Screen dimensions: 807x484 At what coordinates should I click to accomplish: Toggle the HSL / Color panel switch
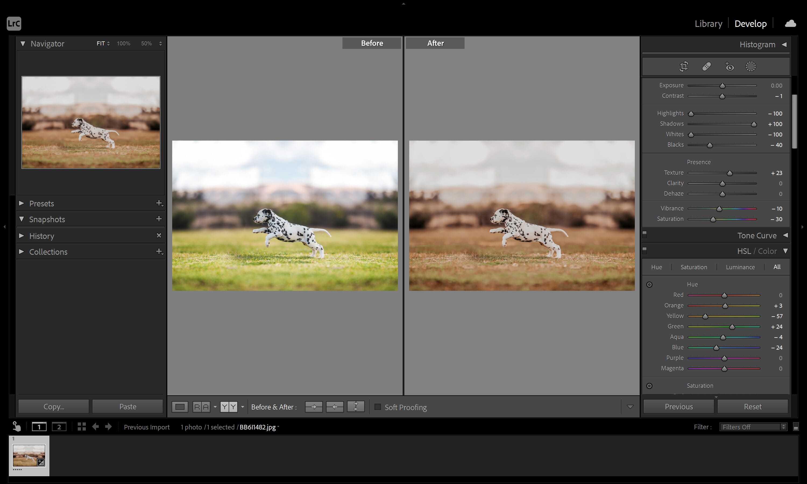645,250
